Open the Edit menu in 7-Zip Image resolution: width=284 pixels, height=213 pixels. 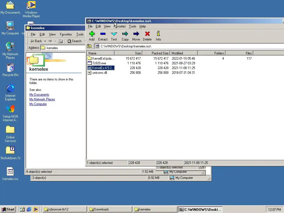(x=98, y=26)
